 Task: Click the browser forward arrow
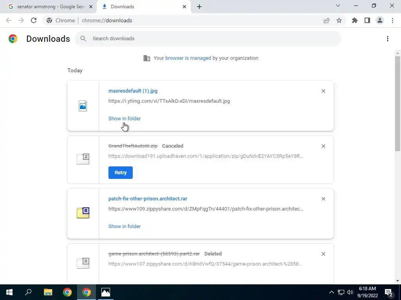click(21, 20)
